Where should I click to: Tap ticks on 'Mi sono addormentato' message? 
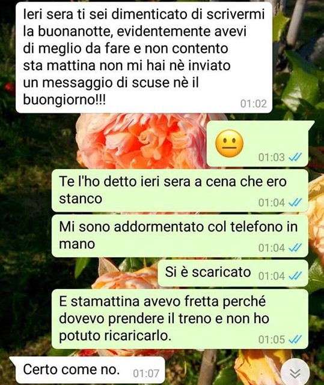coord(295,248)
